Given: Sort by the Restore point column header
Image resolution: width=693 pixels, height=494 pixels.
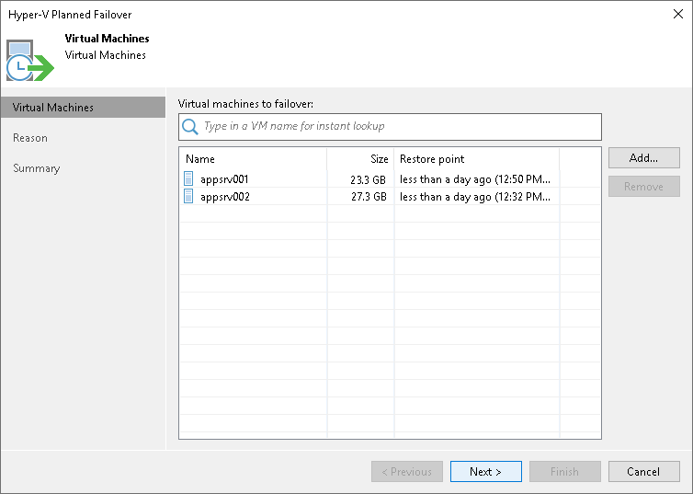Looking at the screenshot, I should (x=477, y=159).
